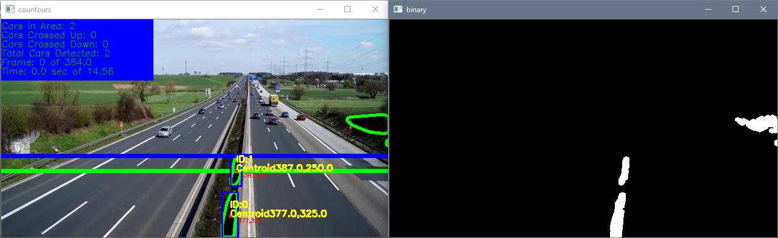The image size is (778, 238).
Task: Click the yellow ID:1 label
Action: [244, 160]
